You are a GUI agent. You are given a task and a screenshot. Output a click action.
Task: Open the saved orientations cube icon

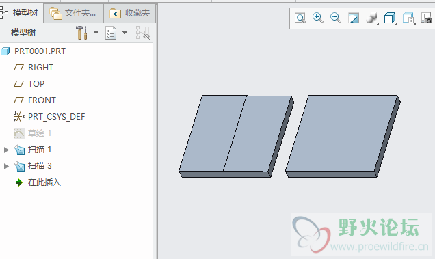(390, 18)
